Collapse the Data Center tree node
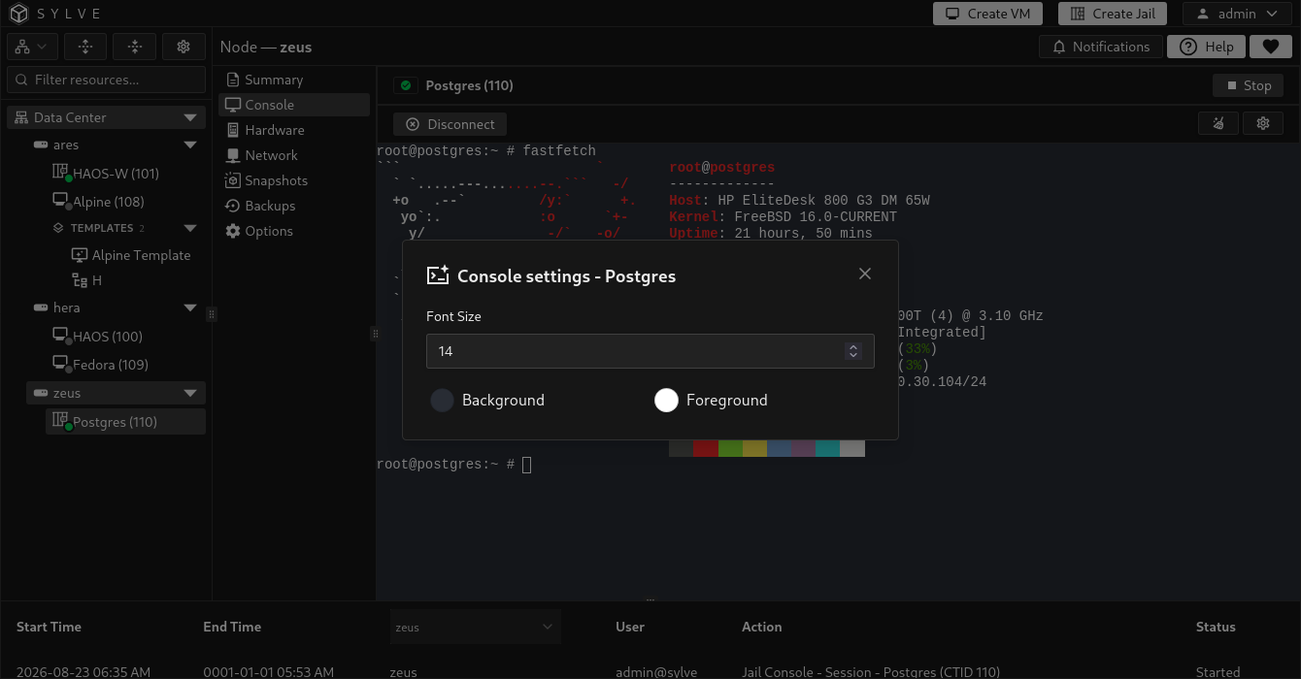 tap(190, 117)
